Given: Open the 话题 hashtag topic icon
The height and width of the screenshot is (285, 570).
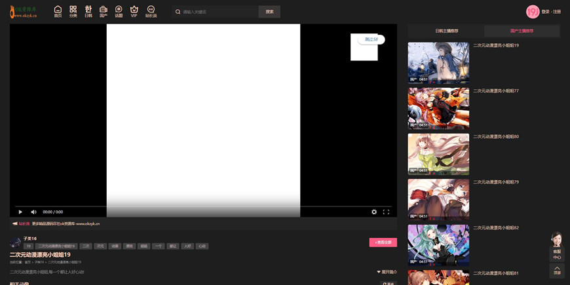Looking at the screenshot, I should [x=119, y=9].
